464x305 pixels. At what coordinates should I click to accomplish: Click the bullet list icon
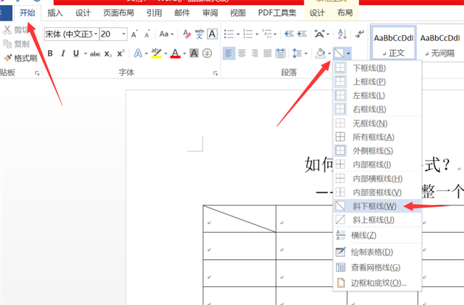pos(228,34)
